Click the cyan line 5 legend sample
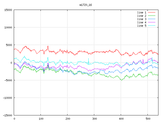Viewport: 163px width, 122px height. tap(152, 26)
